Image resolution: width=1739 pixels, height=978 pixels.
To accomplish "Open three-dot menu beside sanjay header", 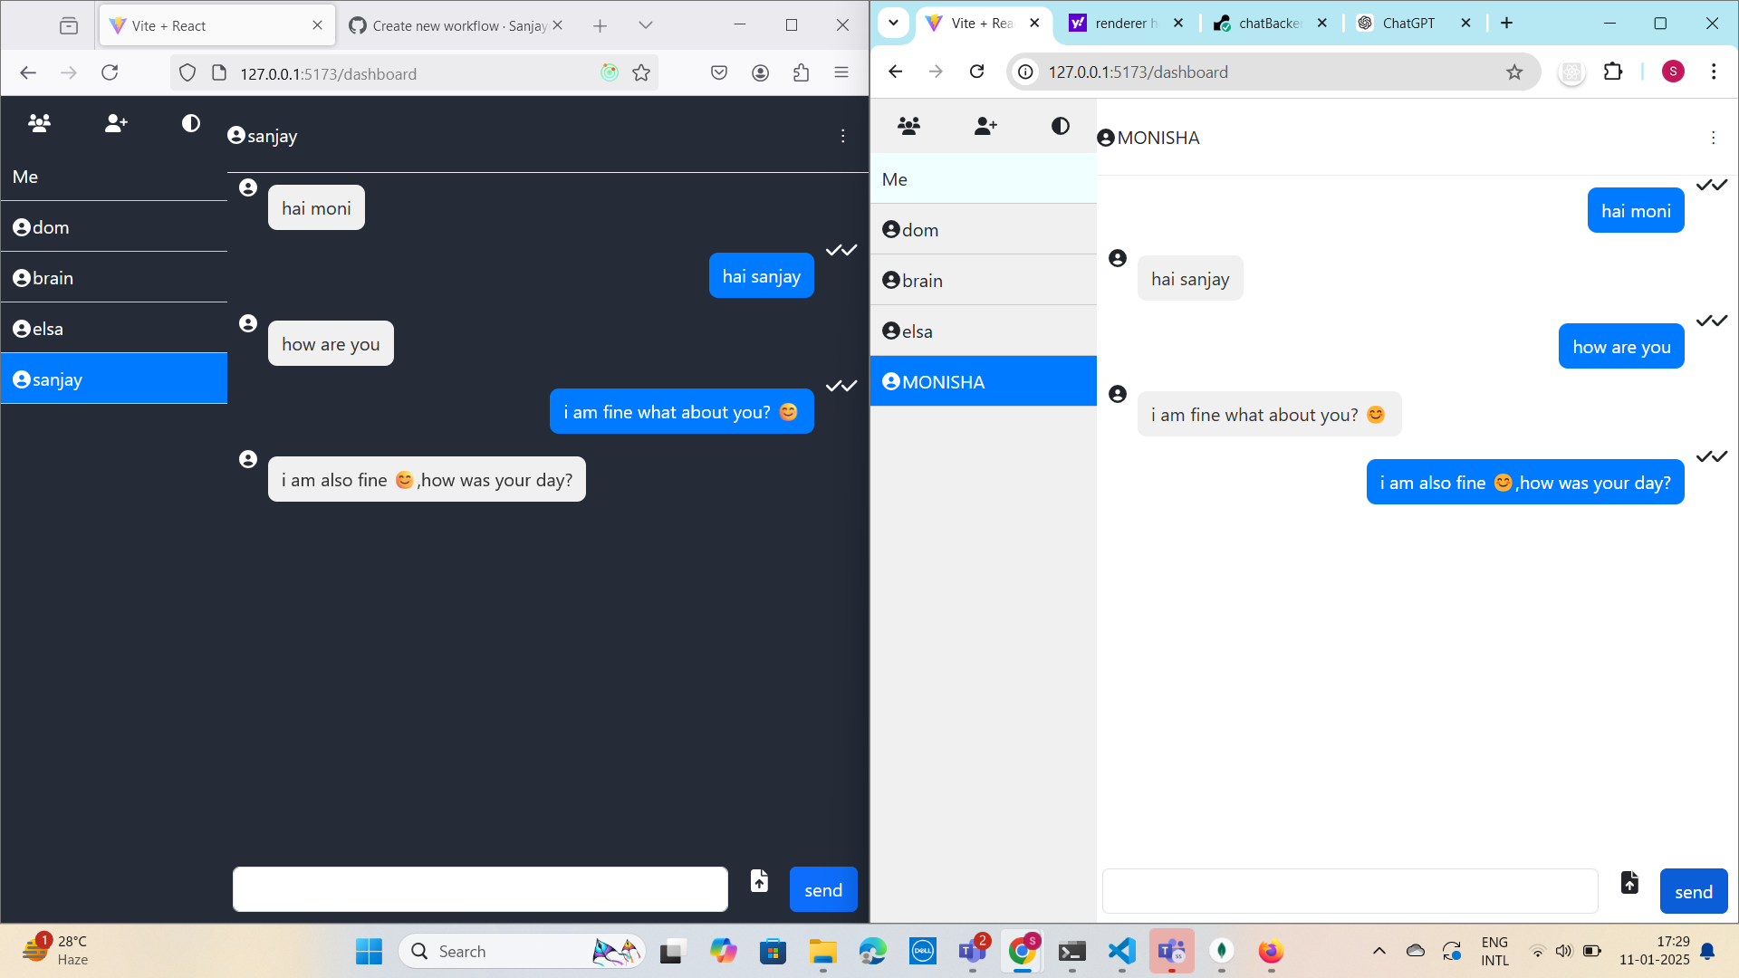I will click(842, 136).
